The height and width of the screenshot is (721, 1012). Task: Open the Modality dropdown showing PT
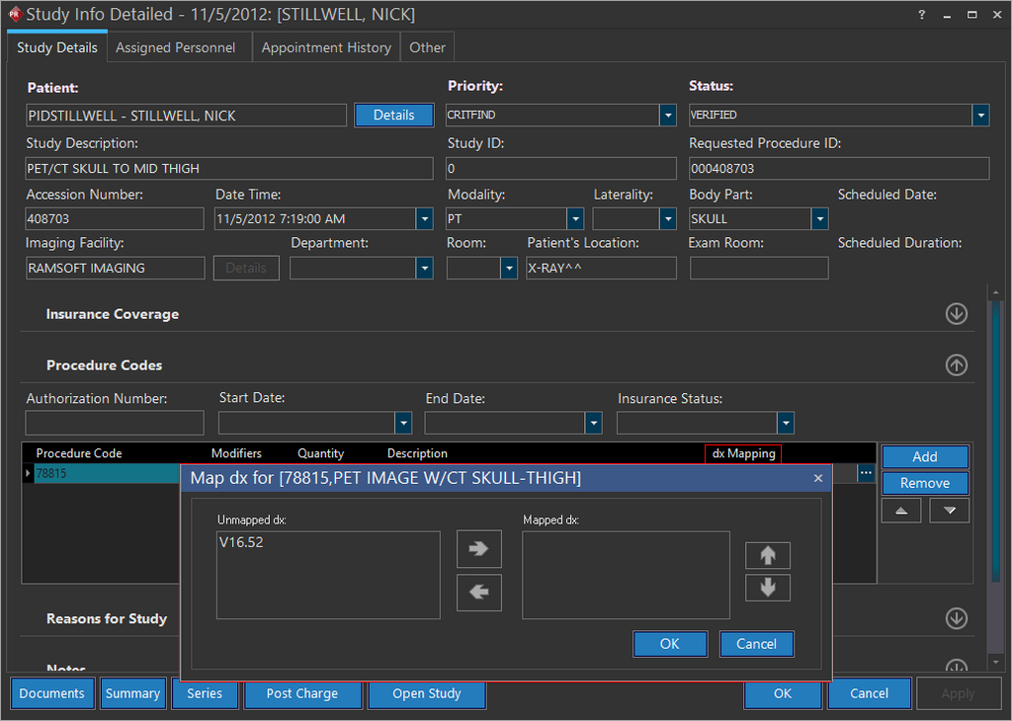[x=575, y=219]
